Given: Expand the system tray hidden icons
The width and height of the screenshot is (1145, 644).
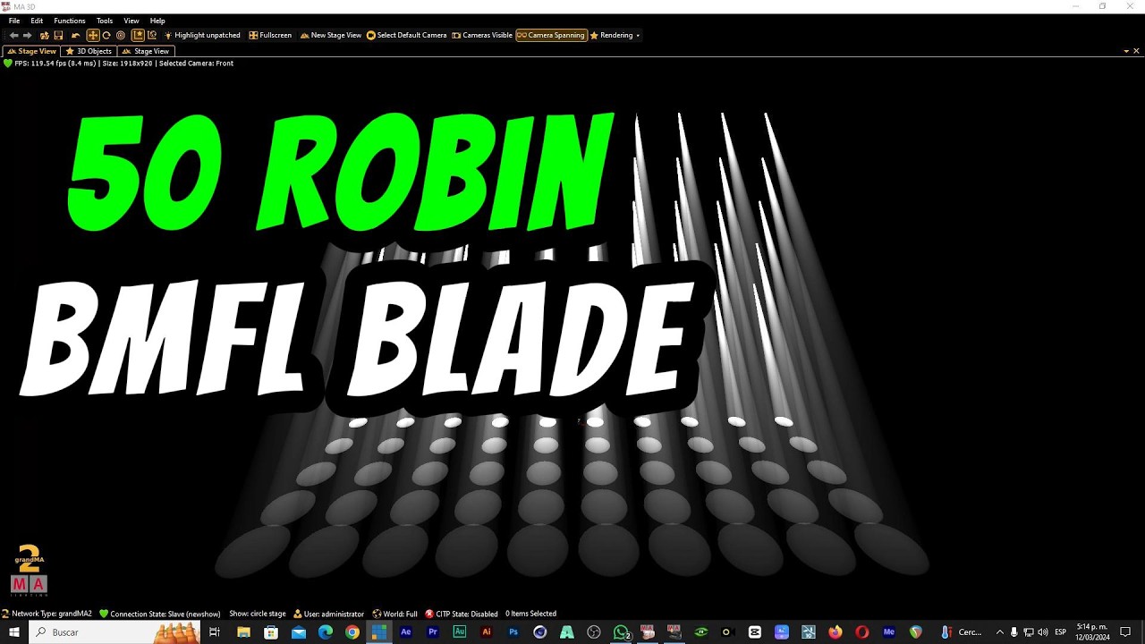Looking at the screenshot, I should pos(1000,632).
